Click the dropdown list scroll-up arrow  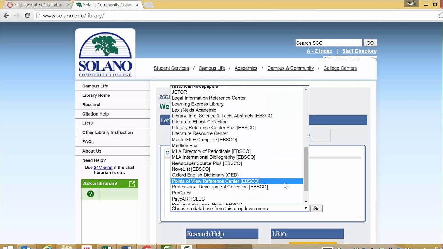[x=306, y=90]
